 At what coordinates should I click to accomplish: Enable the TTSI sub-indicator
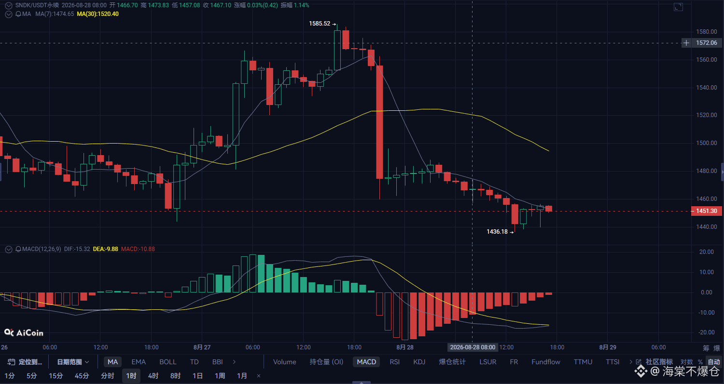click(613, 362)
